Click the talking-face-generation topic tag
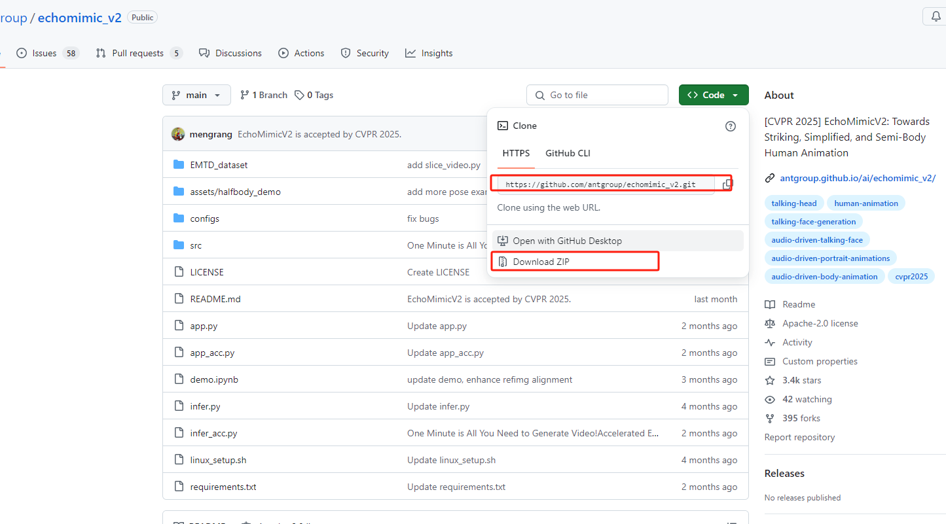The width and height of the screenshot is (946, 524). click(x=813, y=222)
